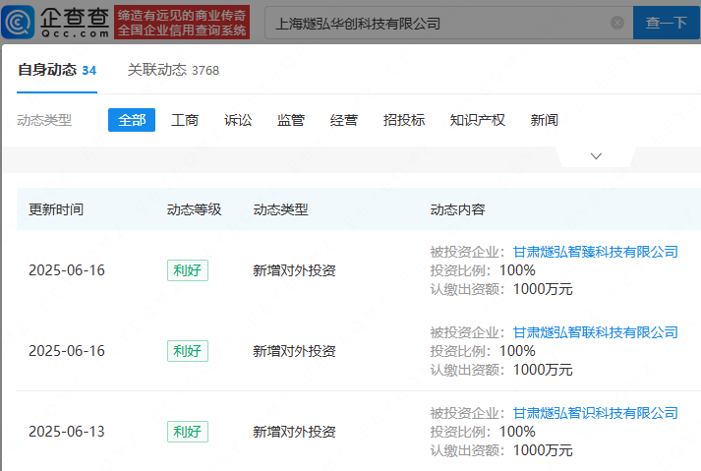Filter updates by 诉讼
701x471 pixels.
238,120
